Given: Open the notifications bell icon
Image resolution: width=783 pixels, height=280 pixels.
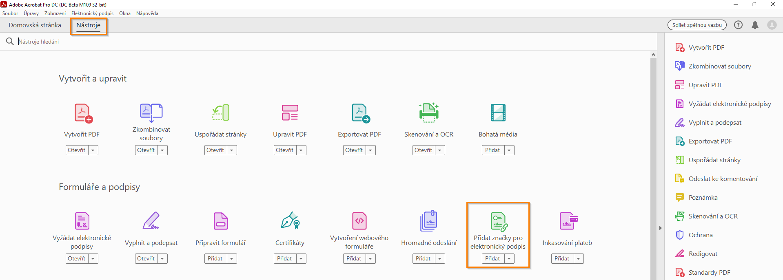Looking at the screenshot, I should pos(755,25).
